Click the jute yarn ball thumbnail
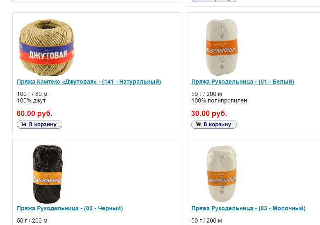The image size is (320, 225). click(x=47, y=48)
